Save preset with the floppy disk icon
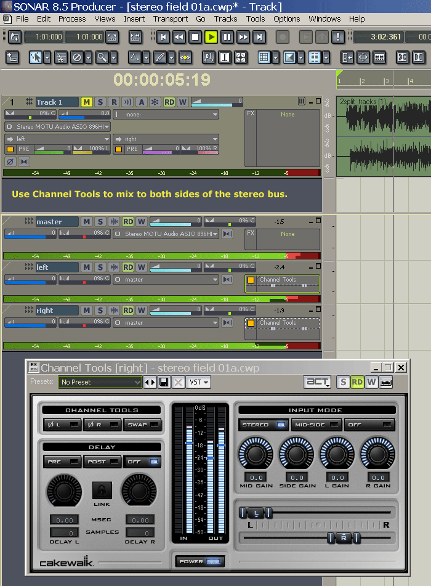The height and width of the screenshot is (586, 431). click(x=164, y=382)
